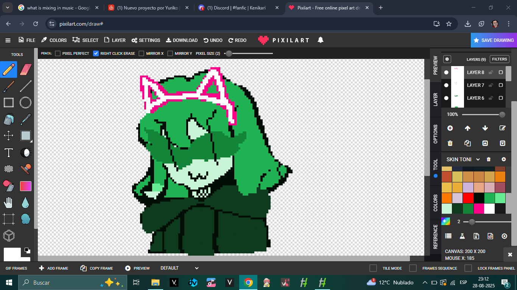Viewport: 517px width, 290px height.
Task: Choose the Line drawing tool
Action: 25,86
